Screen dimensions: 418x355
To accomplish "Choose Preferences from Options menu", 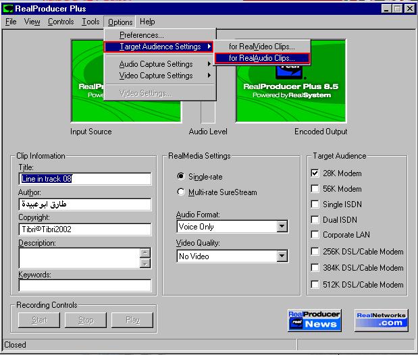I will click(x=160, y=35).
